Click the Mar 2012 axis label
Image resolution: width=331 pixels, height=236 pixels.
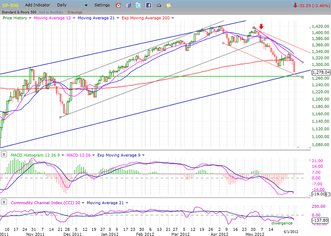click(x=180, y=234)
